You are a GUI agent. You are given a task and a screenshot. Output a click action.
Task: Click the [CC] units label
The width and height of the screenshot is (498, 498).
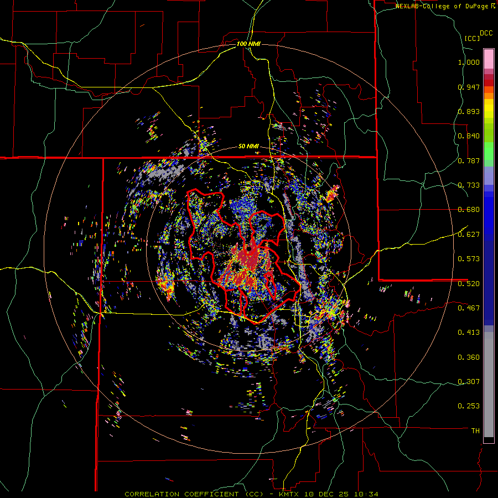point(471,38)
